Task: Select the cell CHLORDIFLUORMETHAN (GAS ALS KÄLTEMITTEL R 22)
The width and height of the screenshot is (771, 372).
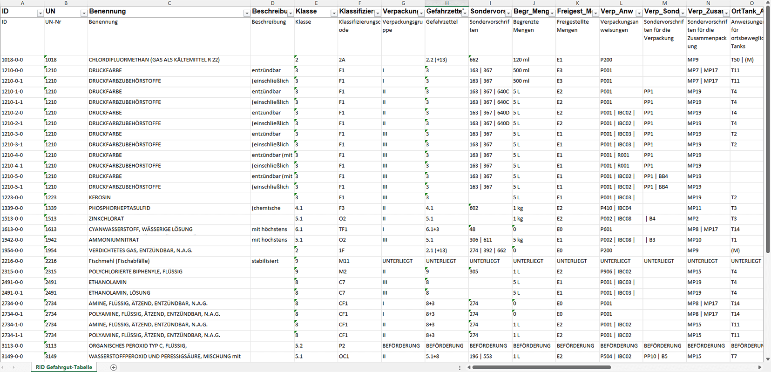Action: click(x=169, y=60)
